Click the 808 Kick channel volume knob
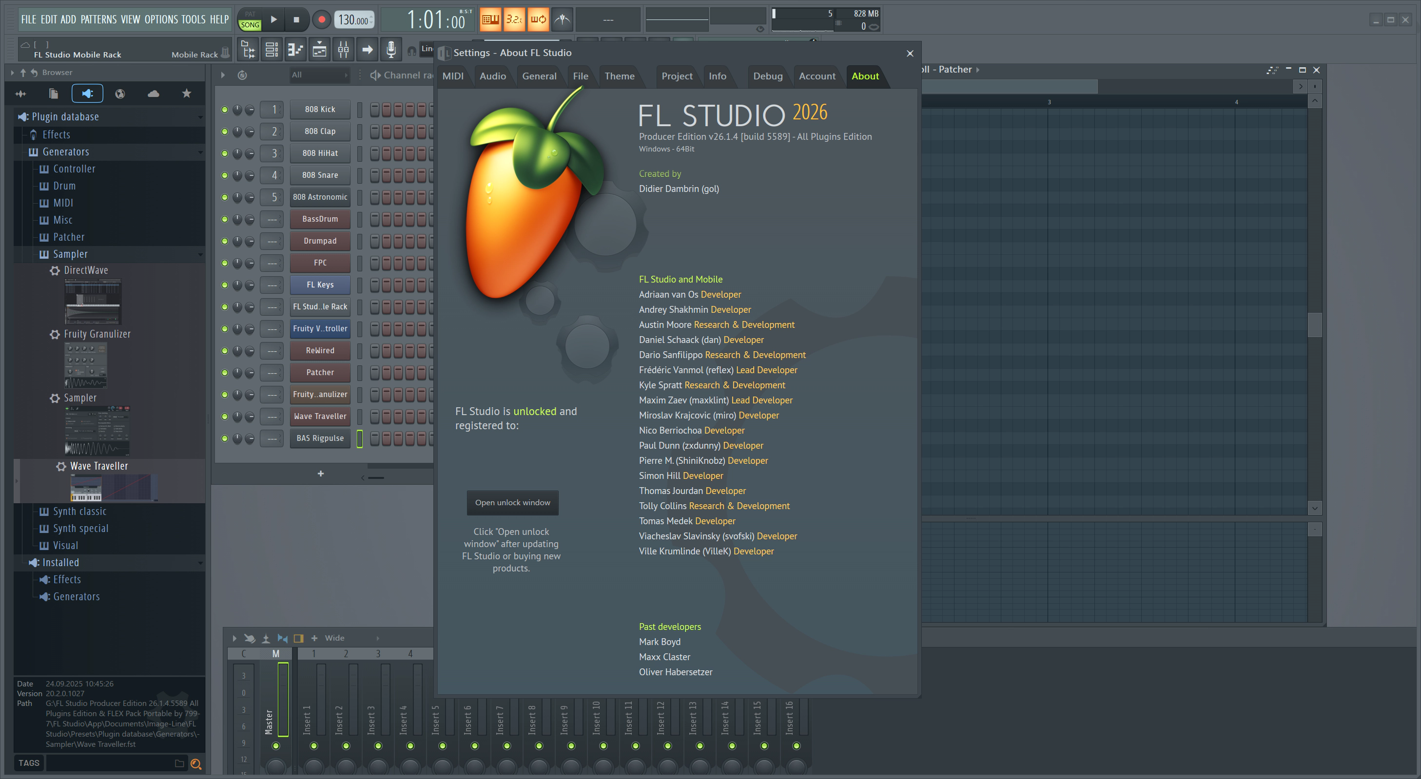This screenshot has width=1421, height=779. click(x=249, y=110)
